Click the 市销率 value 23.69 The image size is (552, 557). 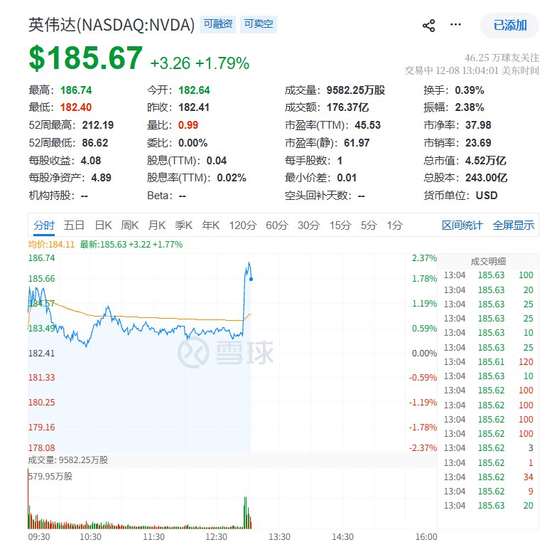pos(478,143)
